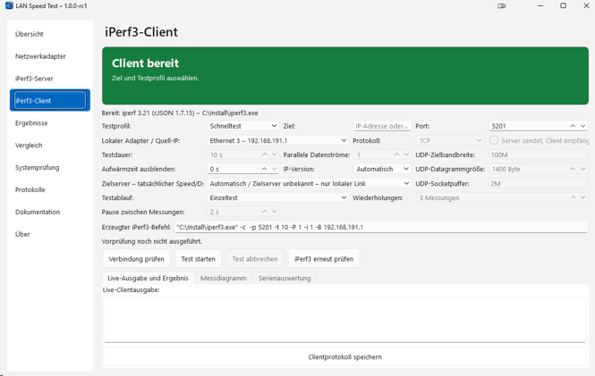Click the Test abbrechen button
595x376 pixels.
pyautogui.click(x=255, y=259)
